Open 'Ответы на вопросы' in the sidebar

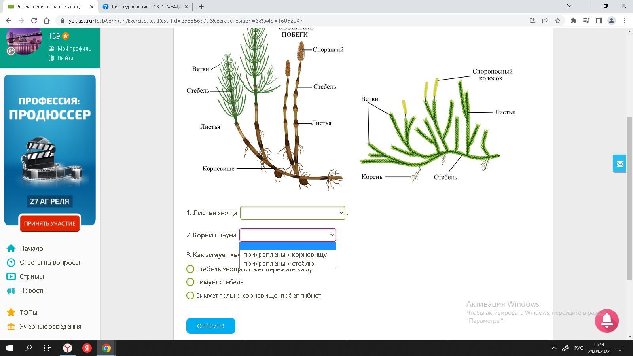[49, 262]
